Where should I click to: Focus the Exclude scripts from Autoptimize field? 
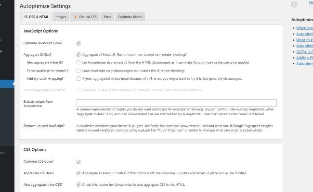(177, 103)
